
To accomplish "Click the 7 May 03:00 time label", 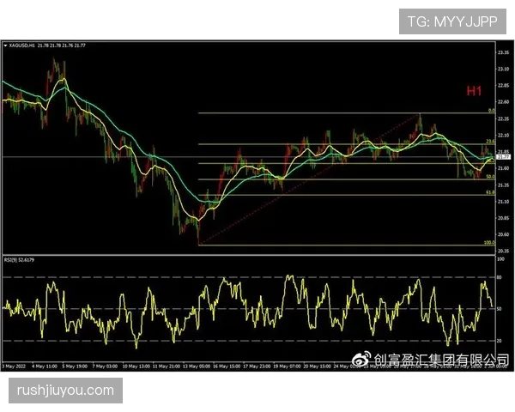I will (x=105, y=367).
